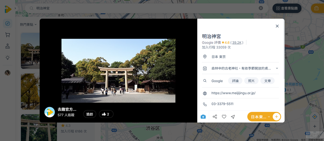This screenshot has height=141, width=324.
Task: Click the share icon in dialog footer
Action: [x=215, y=117]
